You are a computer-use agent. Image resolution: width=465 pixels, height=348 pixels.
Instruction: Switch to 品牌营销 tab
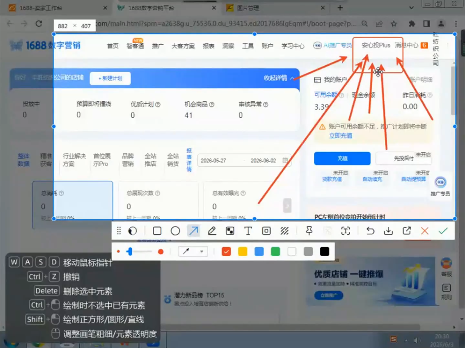(128, 160)
